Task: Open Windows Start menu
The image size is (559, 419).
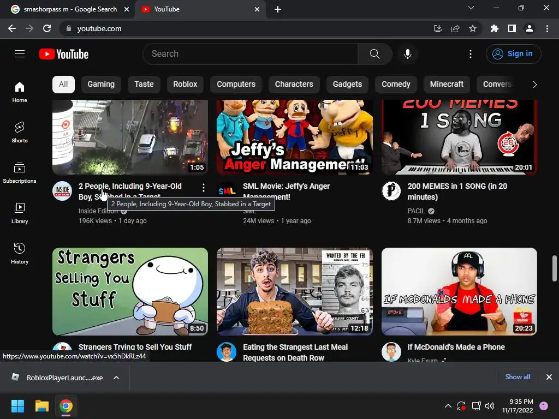Action: click(17, 406)
